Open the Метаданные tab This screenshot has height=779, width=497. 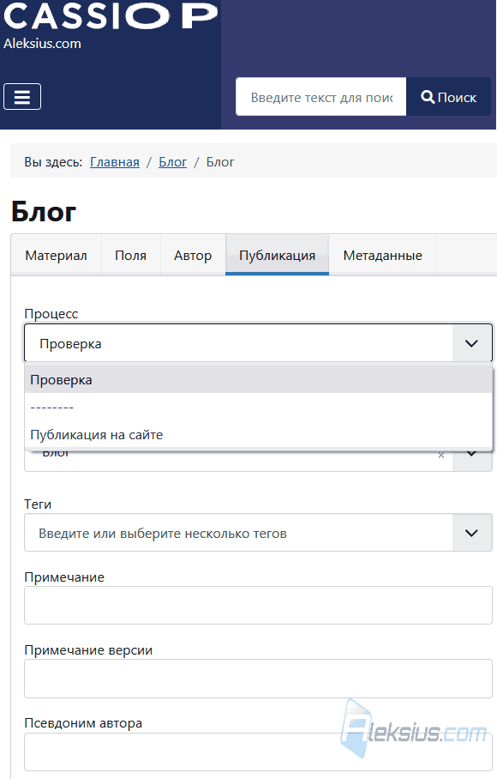(x=382, y=256)
